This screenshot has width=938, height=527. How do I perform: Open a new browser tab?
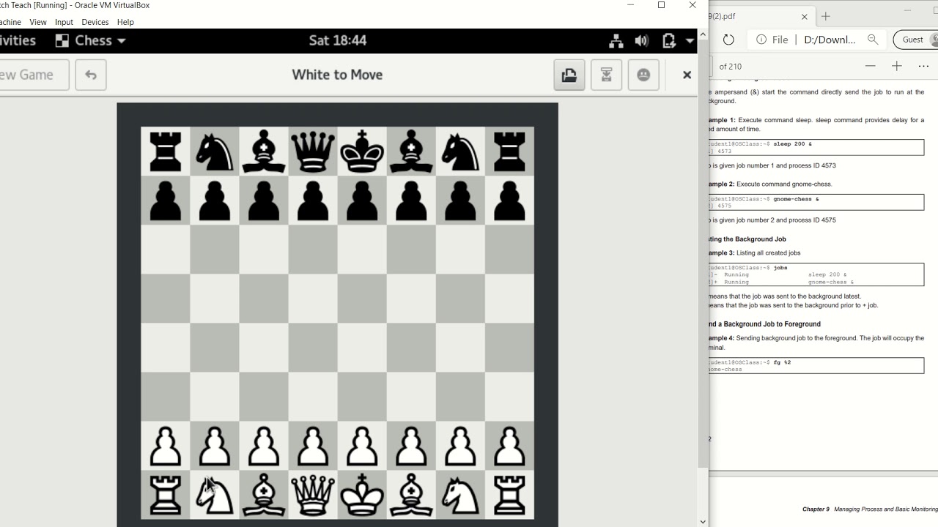pos(826,16)
